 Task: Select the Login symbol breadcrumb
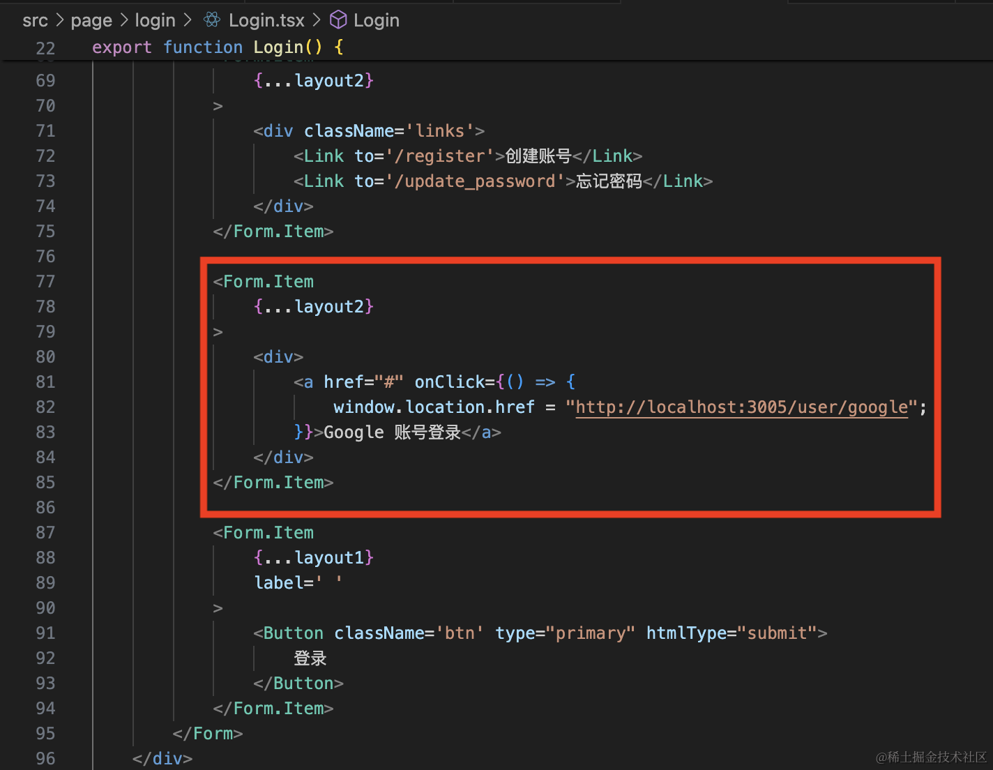pyautogui.click(x=376, y=20)
